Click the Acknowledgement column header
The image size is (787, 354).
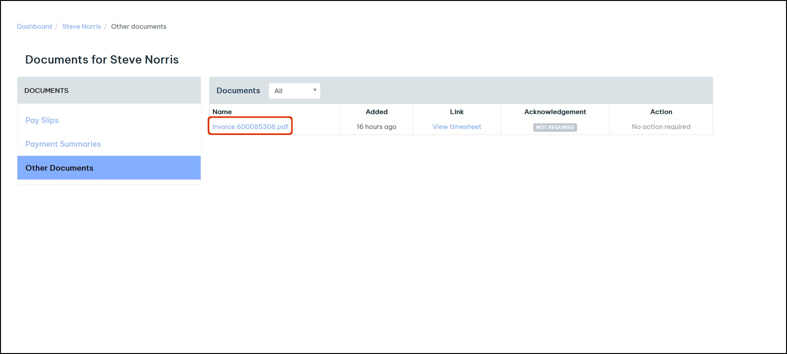(x=555, y=112)
